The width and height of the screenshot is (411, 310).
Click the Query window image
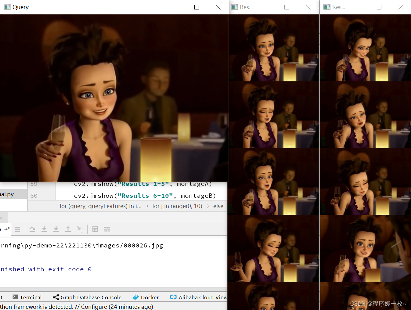click(114, 98)
